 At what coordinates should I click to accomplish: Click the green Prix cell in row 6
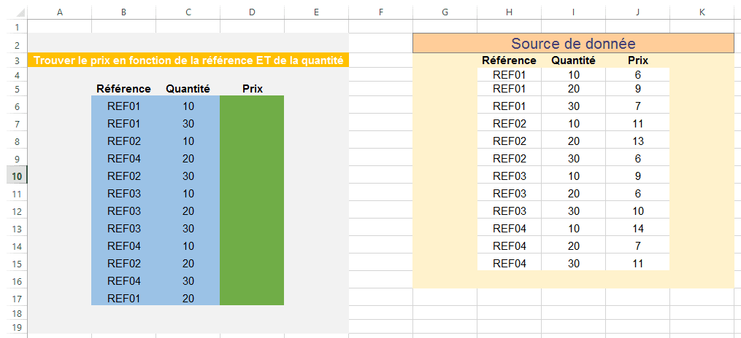pyautogui.click(x=252, y=106)
